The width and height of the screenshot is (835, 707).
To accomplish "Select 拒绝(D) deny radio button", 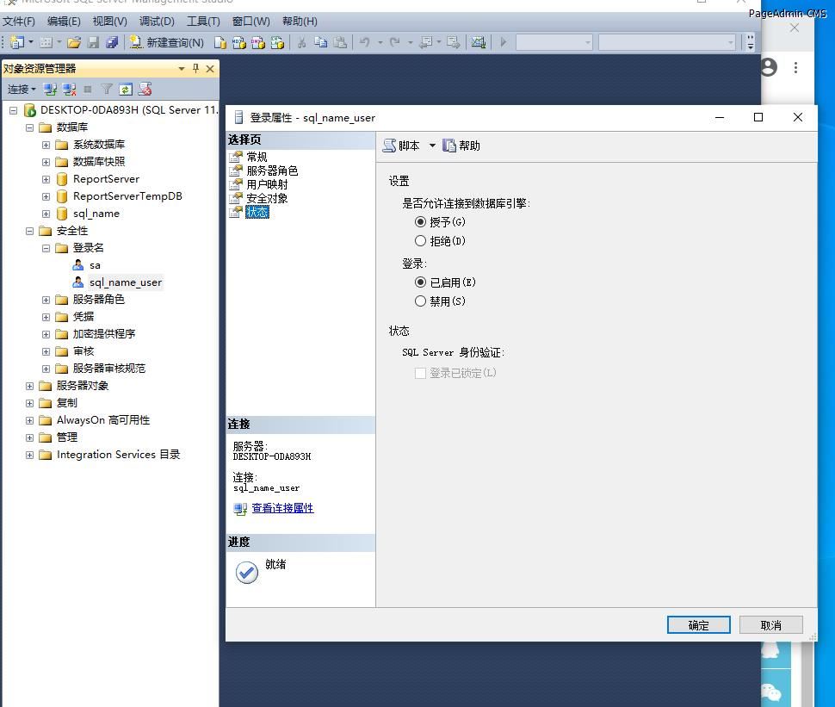I will tap(420, 241).
